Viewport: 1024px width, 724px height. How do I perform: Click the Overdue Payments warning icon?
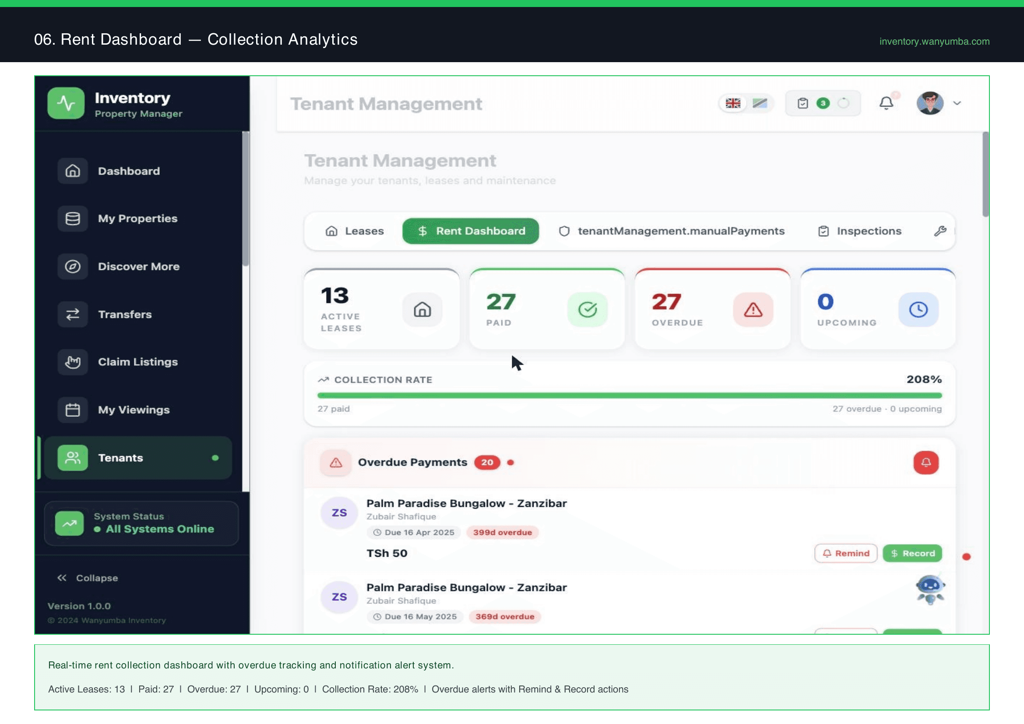(x=336, y=463)
